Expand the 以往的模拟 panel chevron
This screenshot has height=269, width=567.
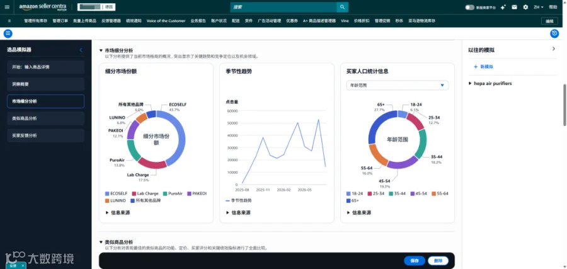tap(553, 49)
